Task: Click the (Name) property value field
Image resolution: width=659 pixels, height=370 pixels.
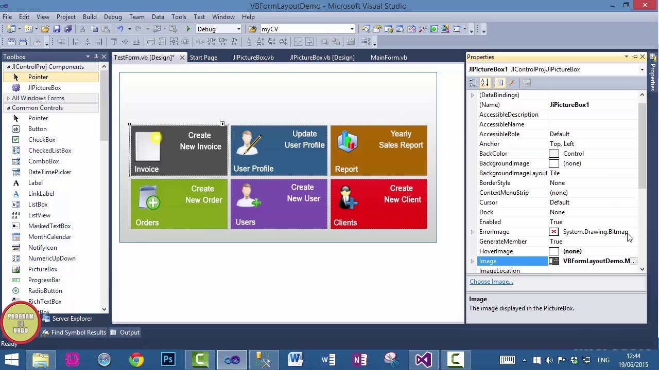Action: 593,105
